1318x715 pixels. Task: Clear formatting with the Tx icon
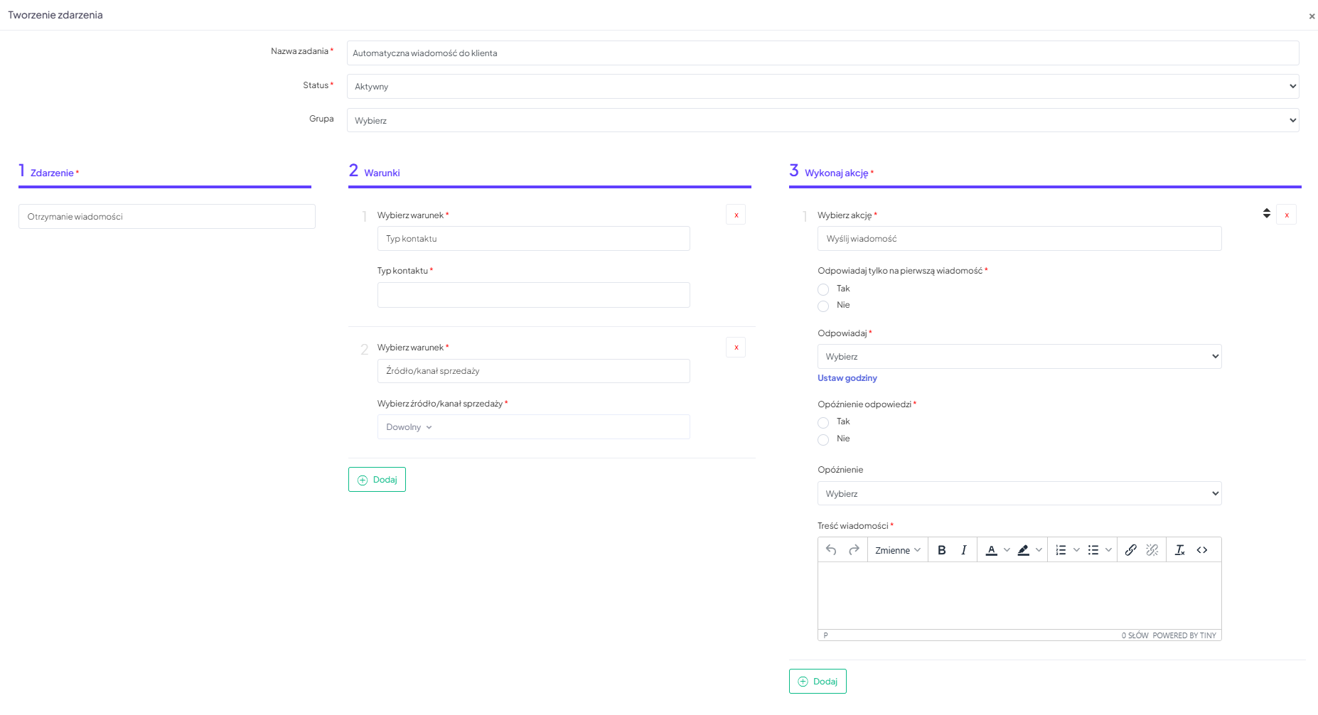click(x=1179, y=550)
